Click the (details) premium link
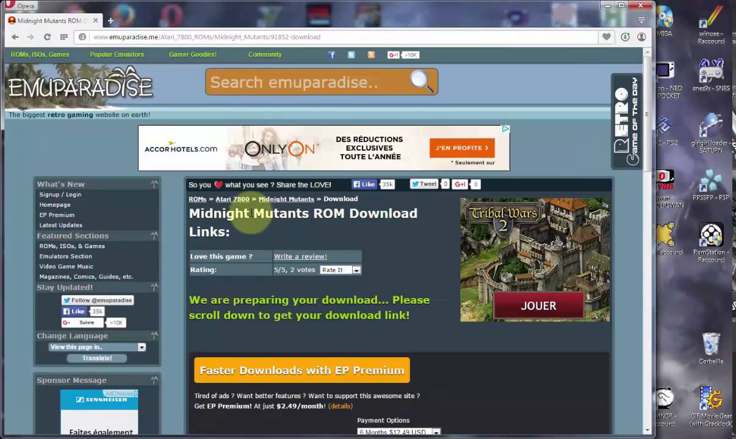 click(341, 406)
